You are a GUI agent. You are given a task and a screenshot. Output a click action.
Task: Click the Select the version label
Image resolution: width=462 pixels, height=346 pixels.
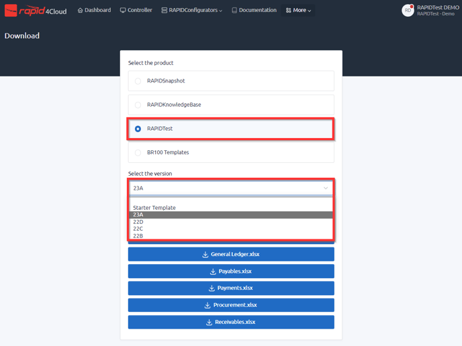[150, 174]
